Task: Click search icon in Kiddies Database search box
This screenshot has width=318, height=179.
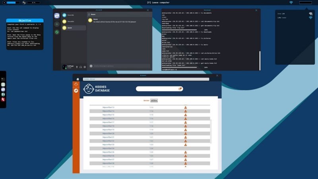Action: [x=180, y=89]
